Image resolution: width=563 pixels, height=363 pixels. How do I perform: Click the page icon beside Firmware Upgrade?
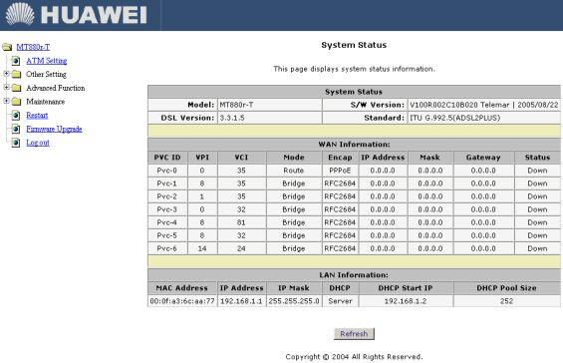[16, 129]
